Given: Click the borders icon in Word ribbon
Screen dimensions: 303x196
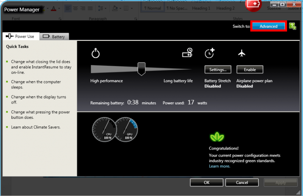Looking at the screenshot, I should click(126, 8).
